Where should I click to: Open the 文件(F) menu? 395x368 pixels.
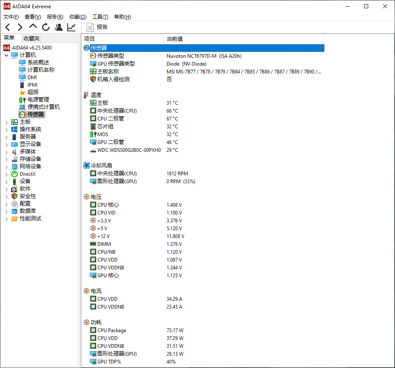(x=11, y=17)
